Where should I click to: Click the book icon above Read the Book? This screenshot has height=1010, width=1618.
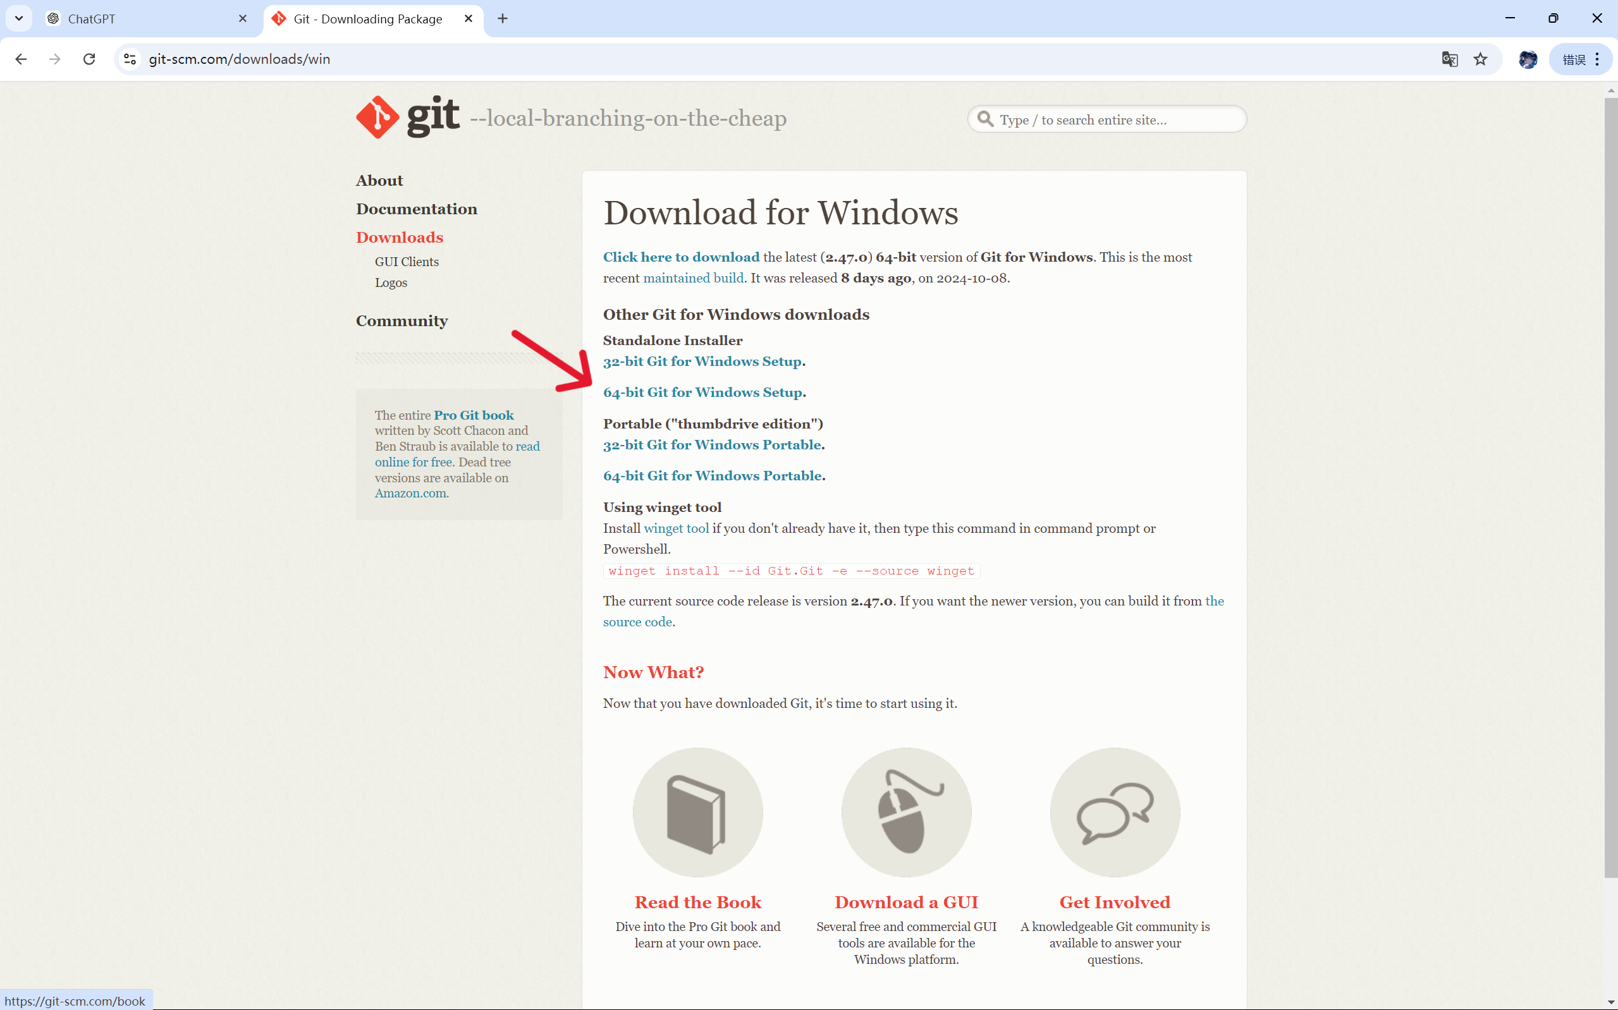coord(697,812)
